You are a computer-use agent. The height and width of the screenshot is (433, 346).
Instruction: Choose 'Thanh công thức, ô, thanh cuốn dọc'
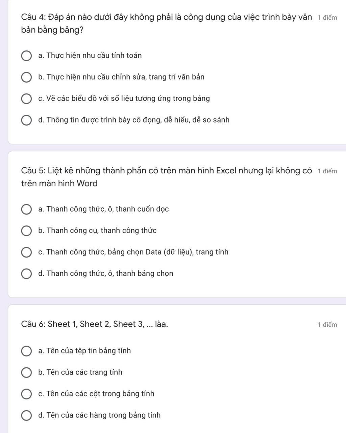(x=27, y=209)
